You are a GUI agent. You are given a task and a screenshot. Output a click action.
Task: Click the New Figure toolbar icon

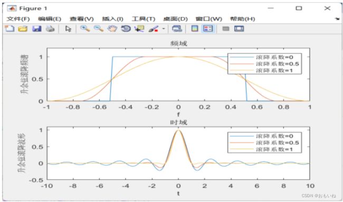[x=9, y=28]
